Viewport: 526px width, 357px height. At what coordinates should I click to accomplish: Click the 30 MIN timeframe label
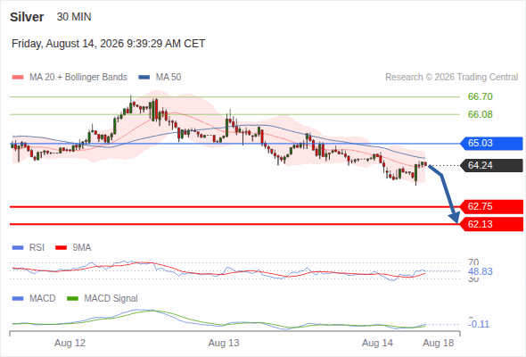tap(74, 17)
